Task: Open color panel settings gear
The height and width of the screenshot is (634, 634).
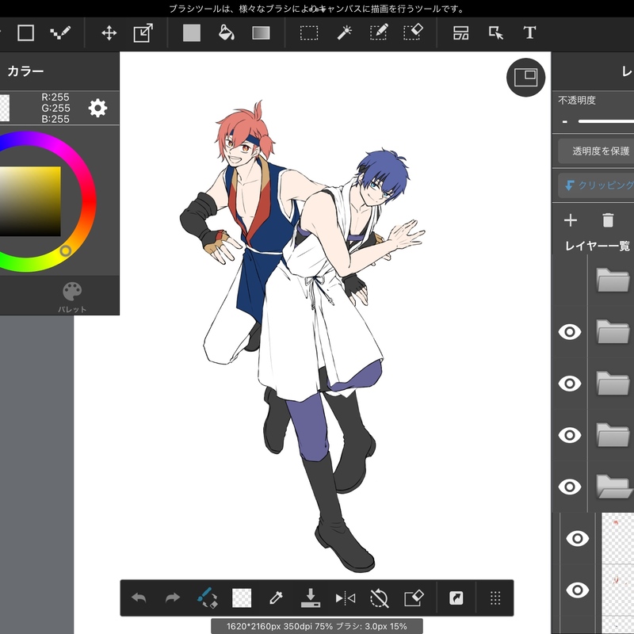Action: click(97, 108)
